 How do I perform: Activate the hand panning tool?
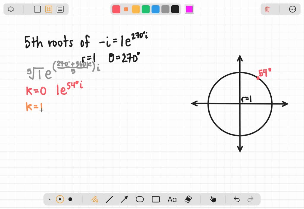point(213,199)
